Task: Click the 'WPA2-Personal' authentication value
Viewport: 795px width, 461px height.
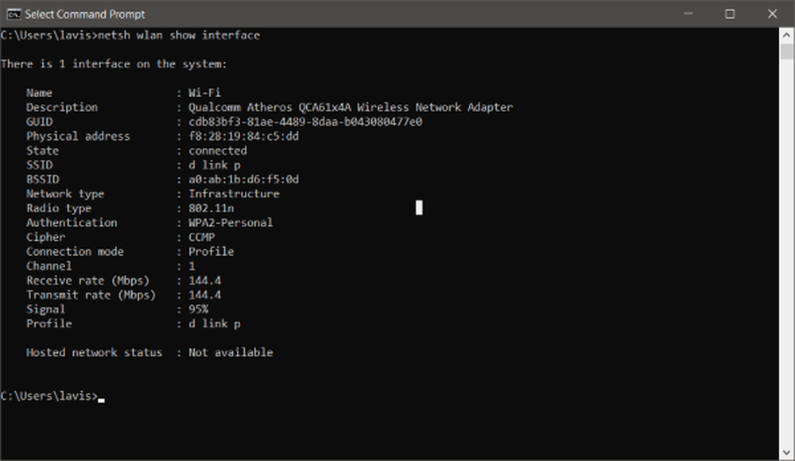Action: pos(231,222)
